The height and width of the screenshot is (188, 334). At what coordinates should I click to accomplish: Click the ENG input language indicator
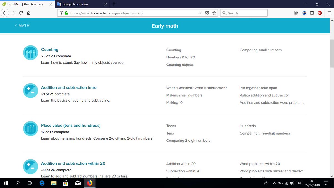[x=299, y=183]
